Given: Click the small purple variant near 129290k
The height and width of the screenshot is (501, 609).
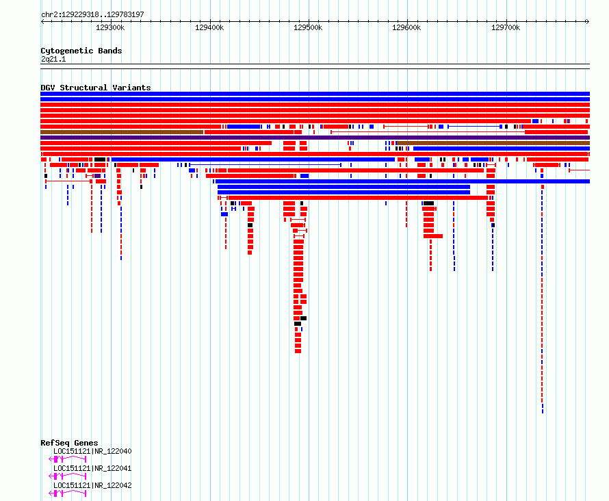Looking at the screenshot, I should pyautogui.click(x=97, y=176).
